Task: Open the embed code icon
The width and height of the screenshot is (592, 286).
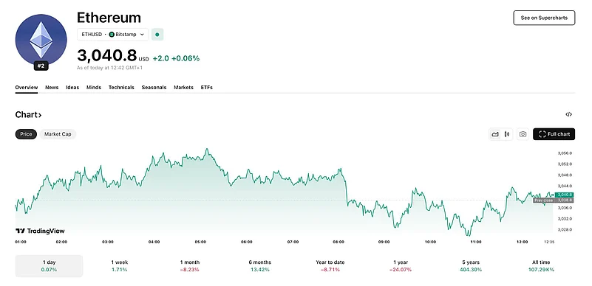Action: [568, 114]
